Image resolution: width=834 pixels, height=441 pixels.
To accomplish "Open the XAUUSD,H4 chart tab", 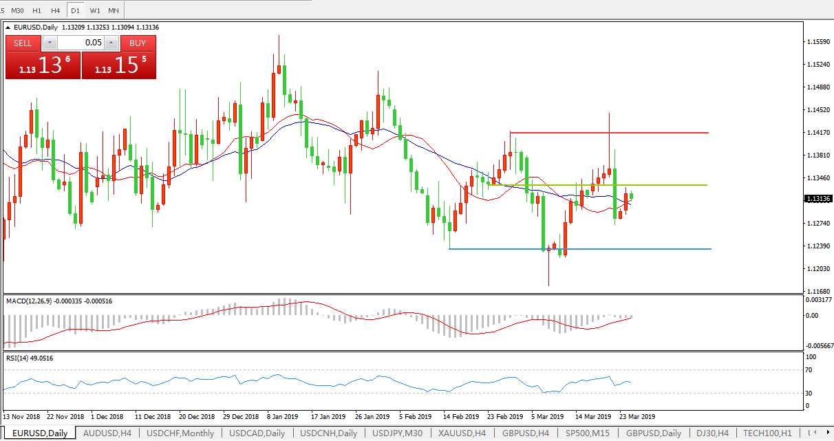I will (460, 433).
